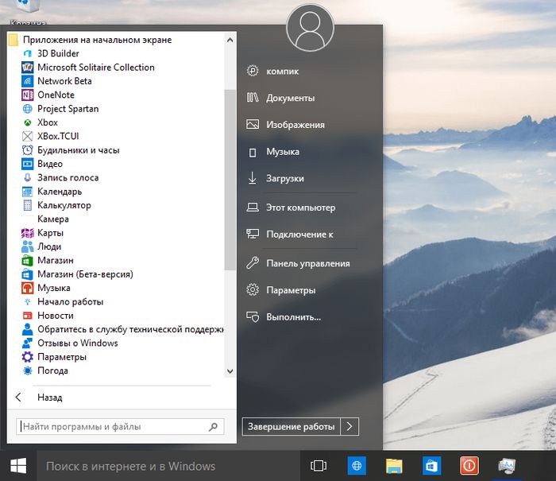Image resolution: width=556 pixels, height=481 pixels.
Task: Launch Microsoft Solitaire Collection icon
Action: click(x=28, y=68)
